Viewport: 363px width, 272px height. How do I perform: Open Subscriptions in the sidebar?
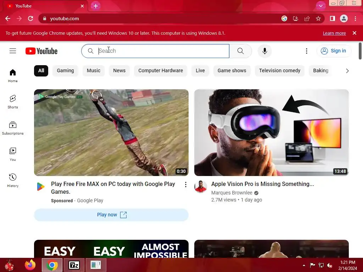(x=13, y=128)
